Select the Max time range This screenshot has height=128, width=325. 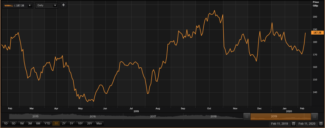point(99,124)
